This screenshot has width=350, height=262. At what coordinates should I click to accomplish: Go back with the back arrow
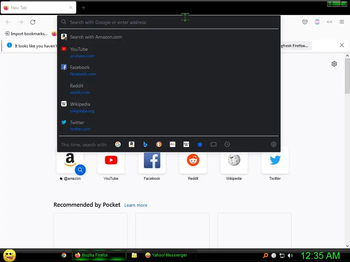pyautogui.click(x=8, y=22)
